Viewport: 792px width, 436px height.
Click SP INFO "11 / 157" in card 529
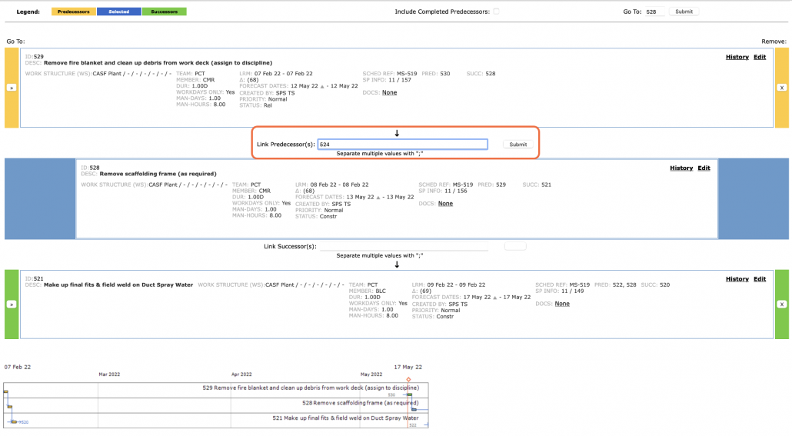(x=400, y=80)
